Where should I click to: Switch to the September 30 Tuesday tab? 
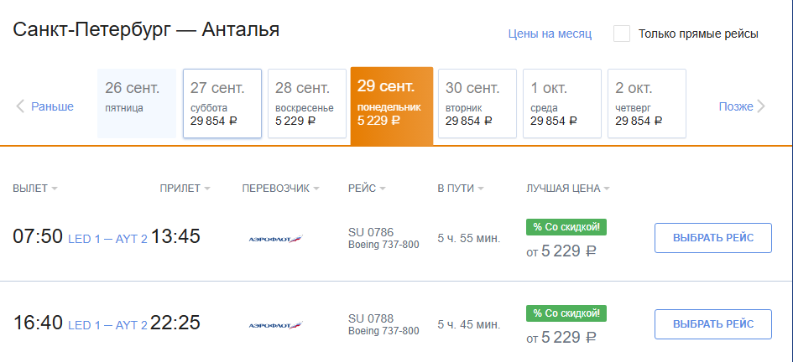click(477, 103)
